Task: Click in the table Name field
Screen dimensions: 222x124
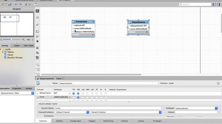Action: pyautogui.click(x=109, y=83)
